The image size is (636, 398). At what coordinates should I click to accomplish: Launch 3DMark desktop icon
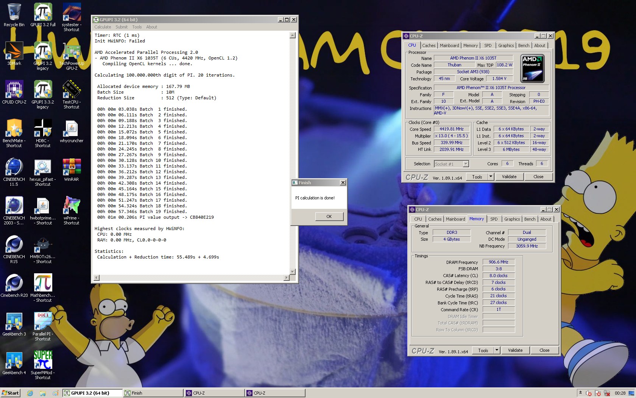14,54
